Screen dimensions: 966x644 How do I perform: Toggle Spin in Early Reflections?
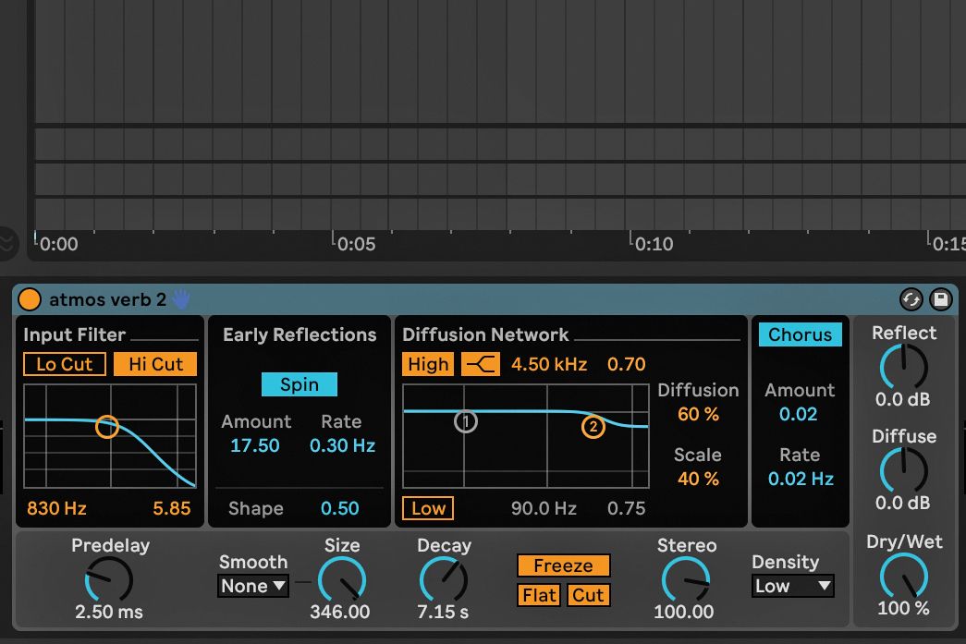tap(299, 383)
